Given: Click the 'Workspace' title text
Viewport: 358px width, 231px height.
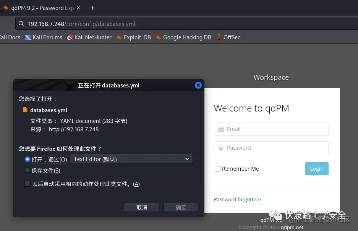Looking at the screenshot, I should tap(271, 78).
